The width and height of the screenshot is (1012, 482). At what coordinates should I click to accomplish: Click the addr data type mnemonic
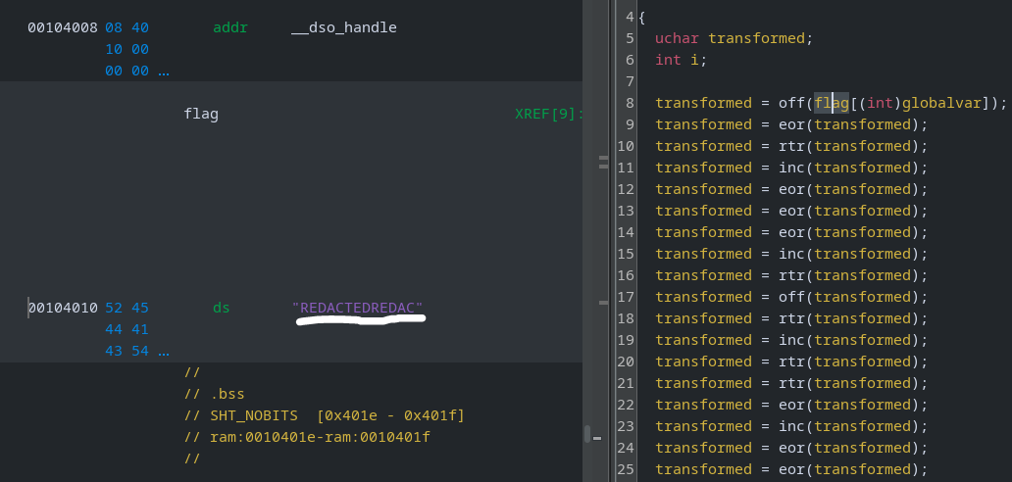coord(229,27)
